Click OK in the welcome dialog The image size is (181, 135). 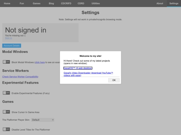click(114, 80)
